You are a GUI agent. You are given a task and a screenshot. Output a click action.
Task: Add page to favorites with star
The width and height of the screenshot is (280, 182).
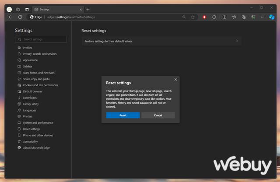[x=193, y=17]
